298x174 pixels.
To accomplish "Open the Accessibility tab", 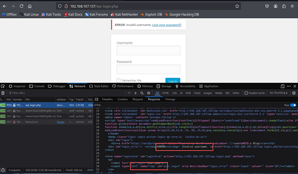I will [185, 86].
